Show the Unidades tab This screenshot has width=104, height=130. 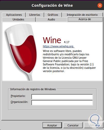(18, 19)
